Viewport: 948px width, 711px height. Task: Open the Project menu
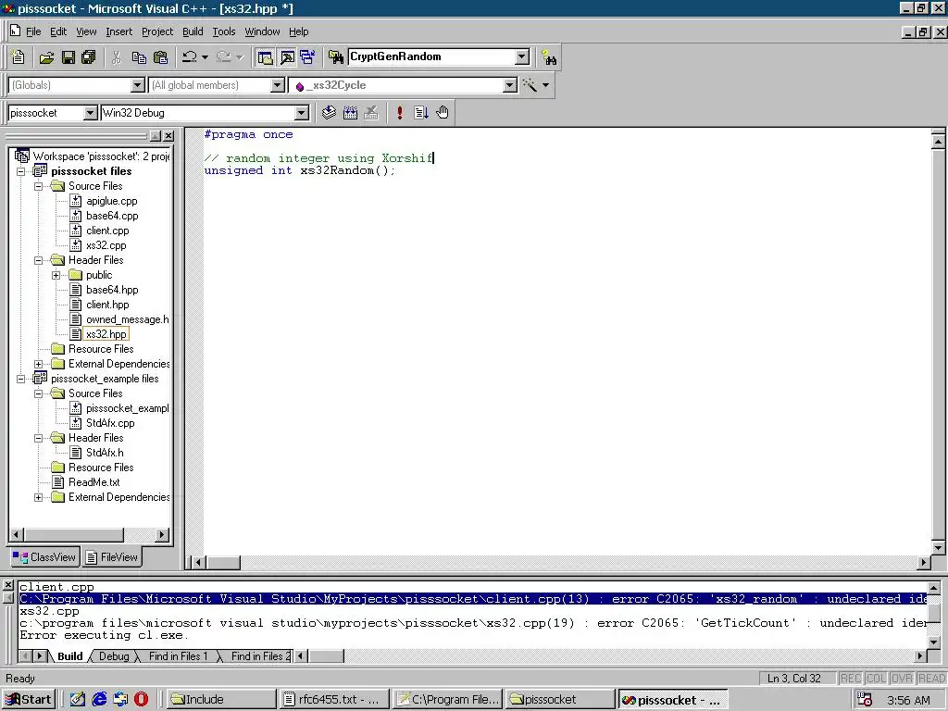[157, 31]
